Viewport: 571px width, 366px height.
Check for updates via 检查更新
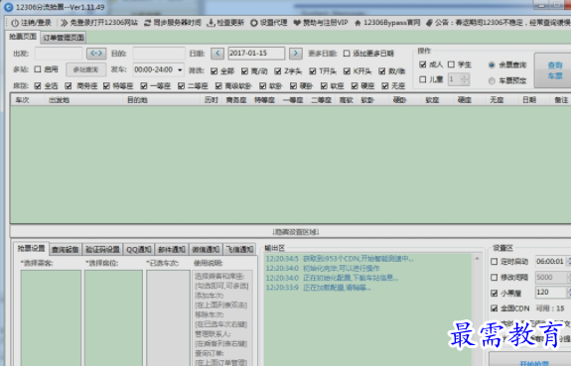pos(225,23)
